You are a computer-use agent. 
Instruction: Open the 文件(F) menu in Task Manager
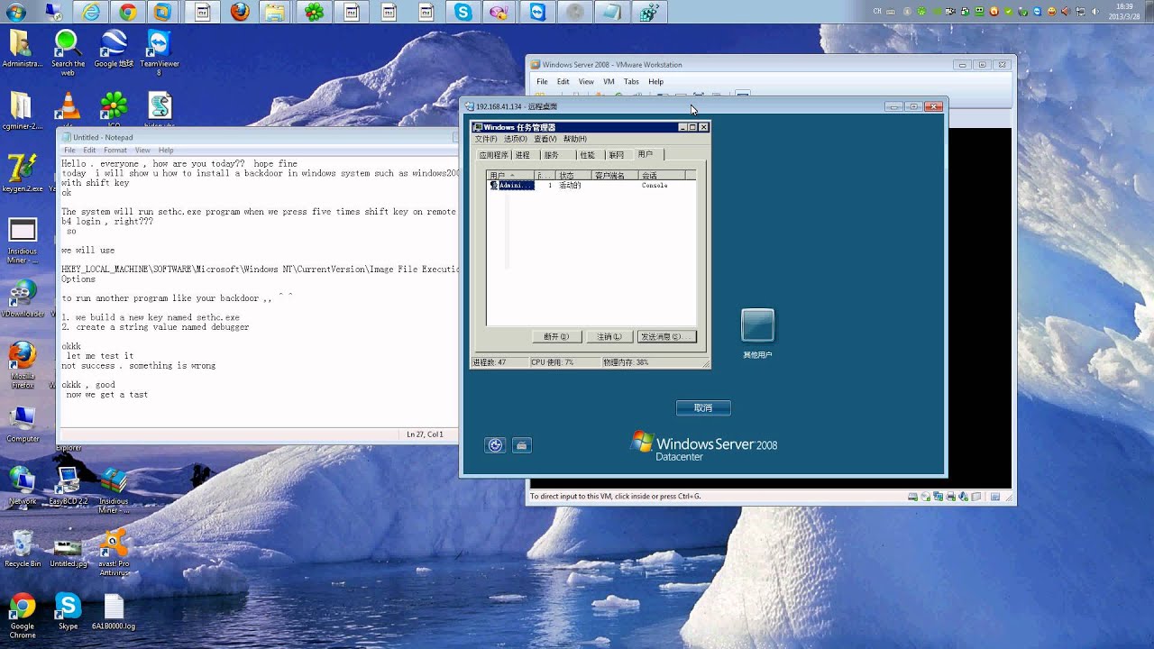coord(486,139)
